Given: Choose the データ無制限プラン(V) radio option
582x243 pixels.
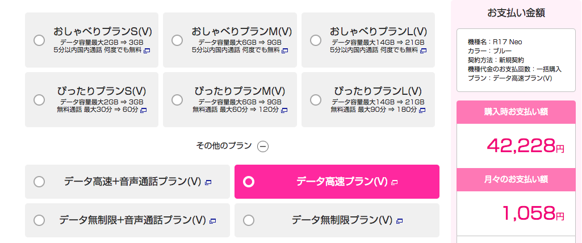Looking at the screenshot, I should [x=249, y=220].
